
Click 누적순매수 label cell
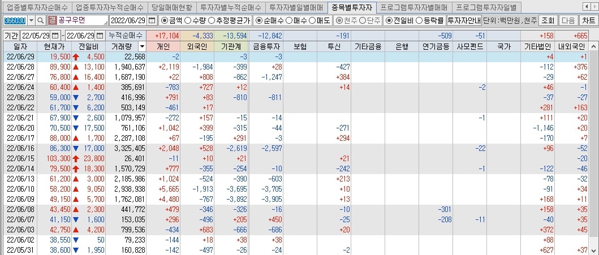point(126,36)
